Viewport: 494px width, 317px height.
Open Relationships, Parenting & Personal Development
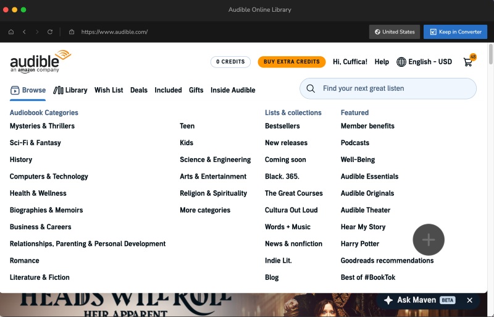pyautogui.click(x=88, y=244)
